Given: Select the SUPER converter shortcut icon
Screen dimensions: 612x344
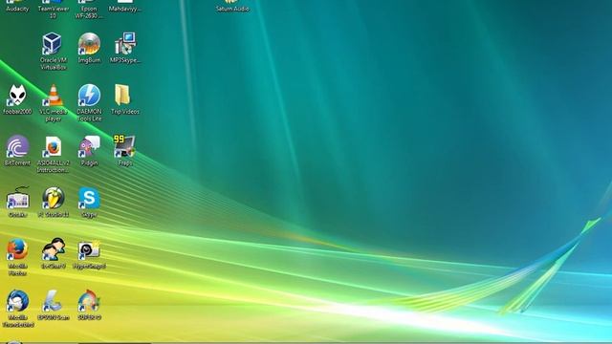Looking at the screenshot, I should tap(89, 301).
